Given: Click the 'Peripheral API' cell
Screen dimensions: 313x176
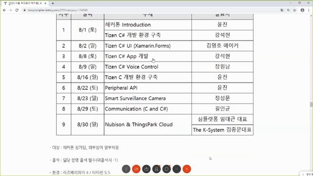Looking at the screenshot, I should click(x=148, y=88).
